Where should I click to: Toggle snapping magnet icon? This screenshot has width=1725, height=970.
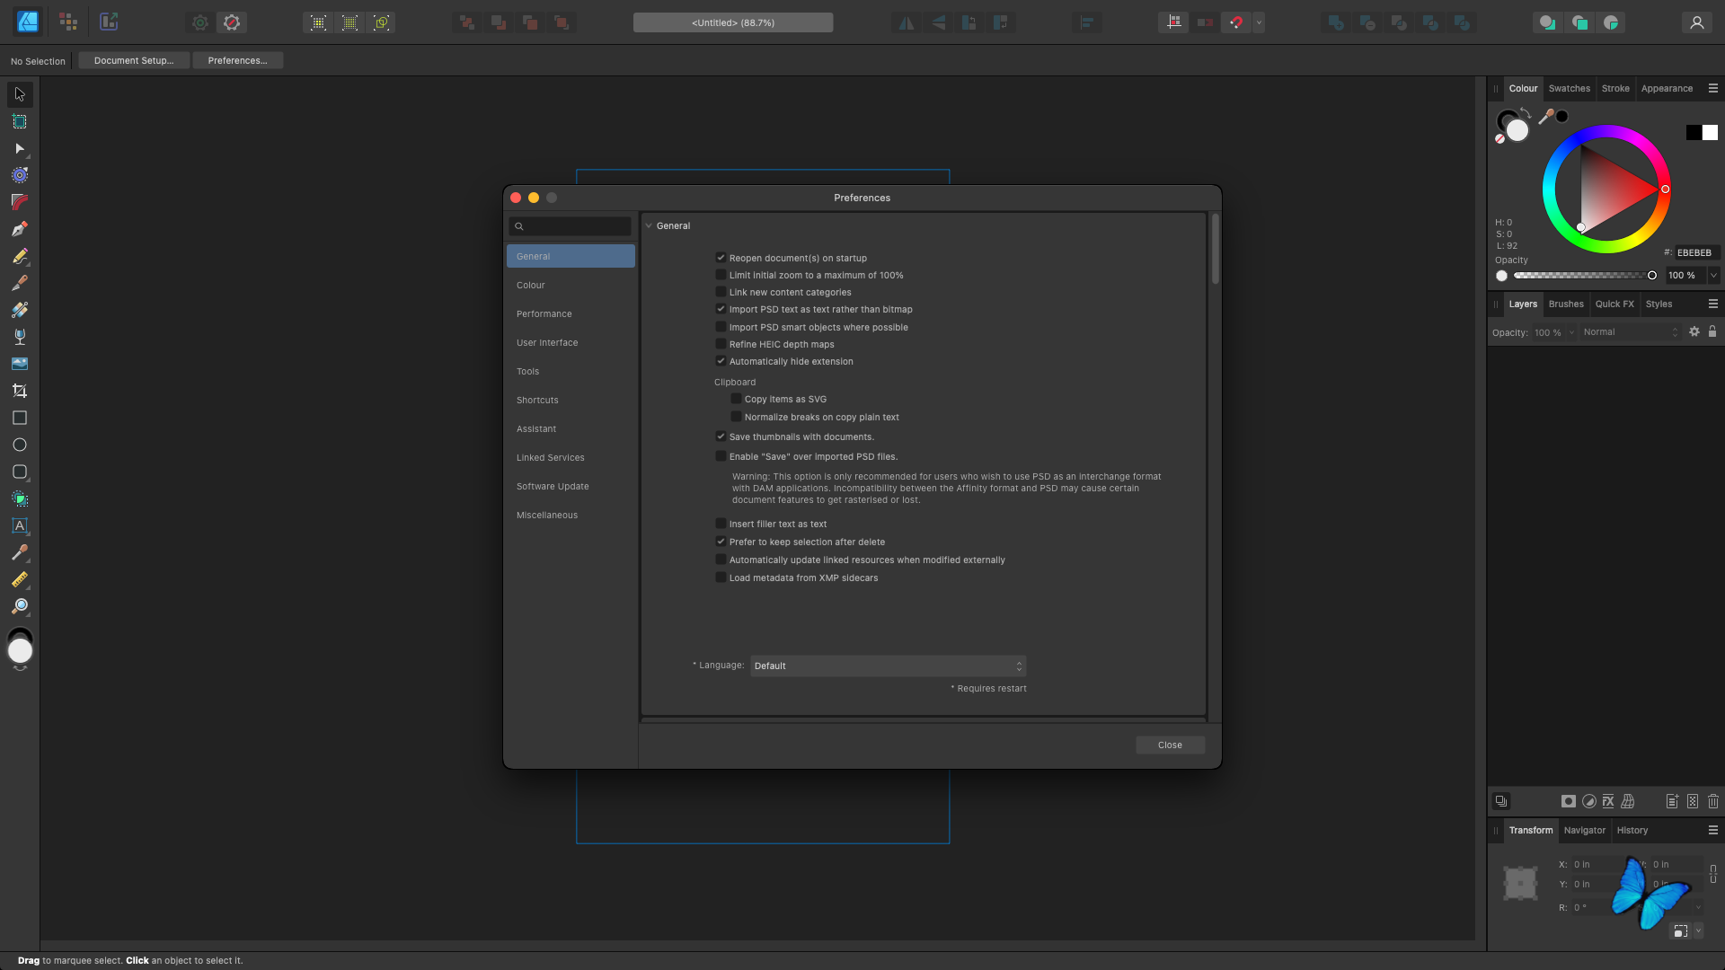point(1236,22)
